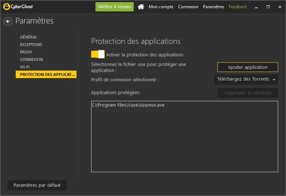This screenshot has height=196, width=286.
Task: Reset with Paramètres par défaut button
Action: tap(37, 185)
